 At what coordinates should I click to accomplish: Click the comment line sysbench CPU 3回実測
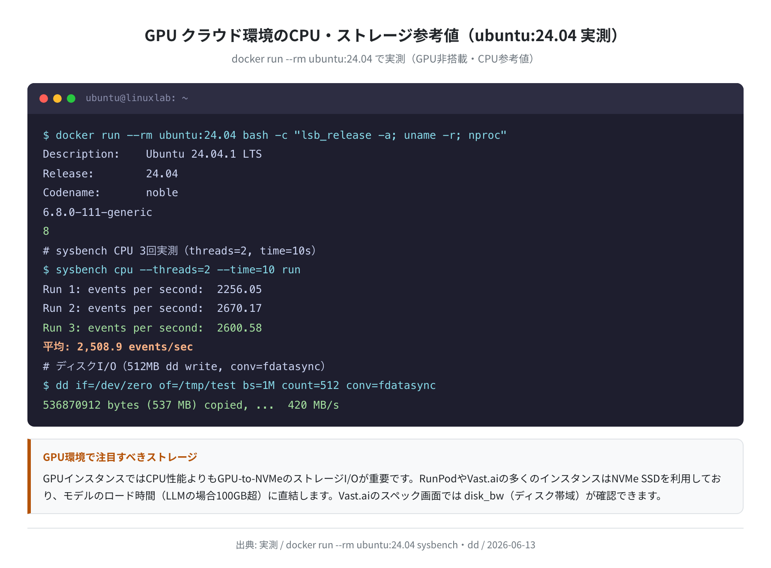pos(181,251)
